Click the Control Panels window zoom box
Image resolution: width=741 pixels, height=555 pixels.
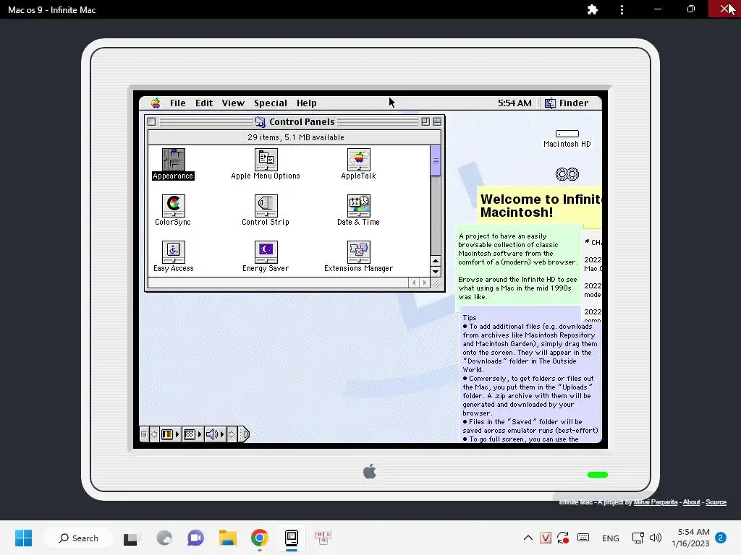coord(425,121)
